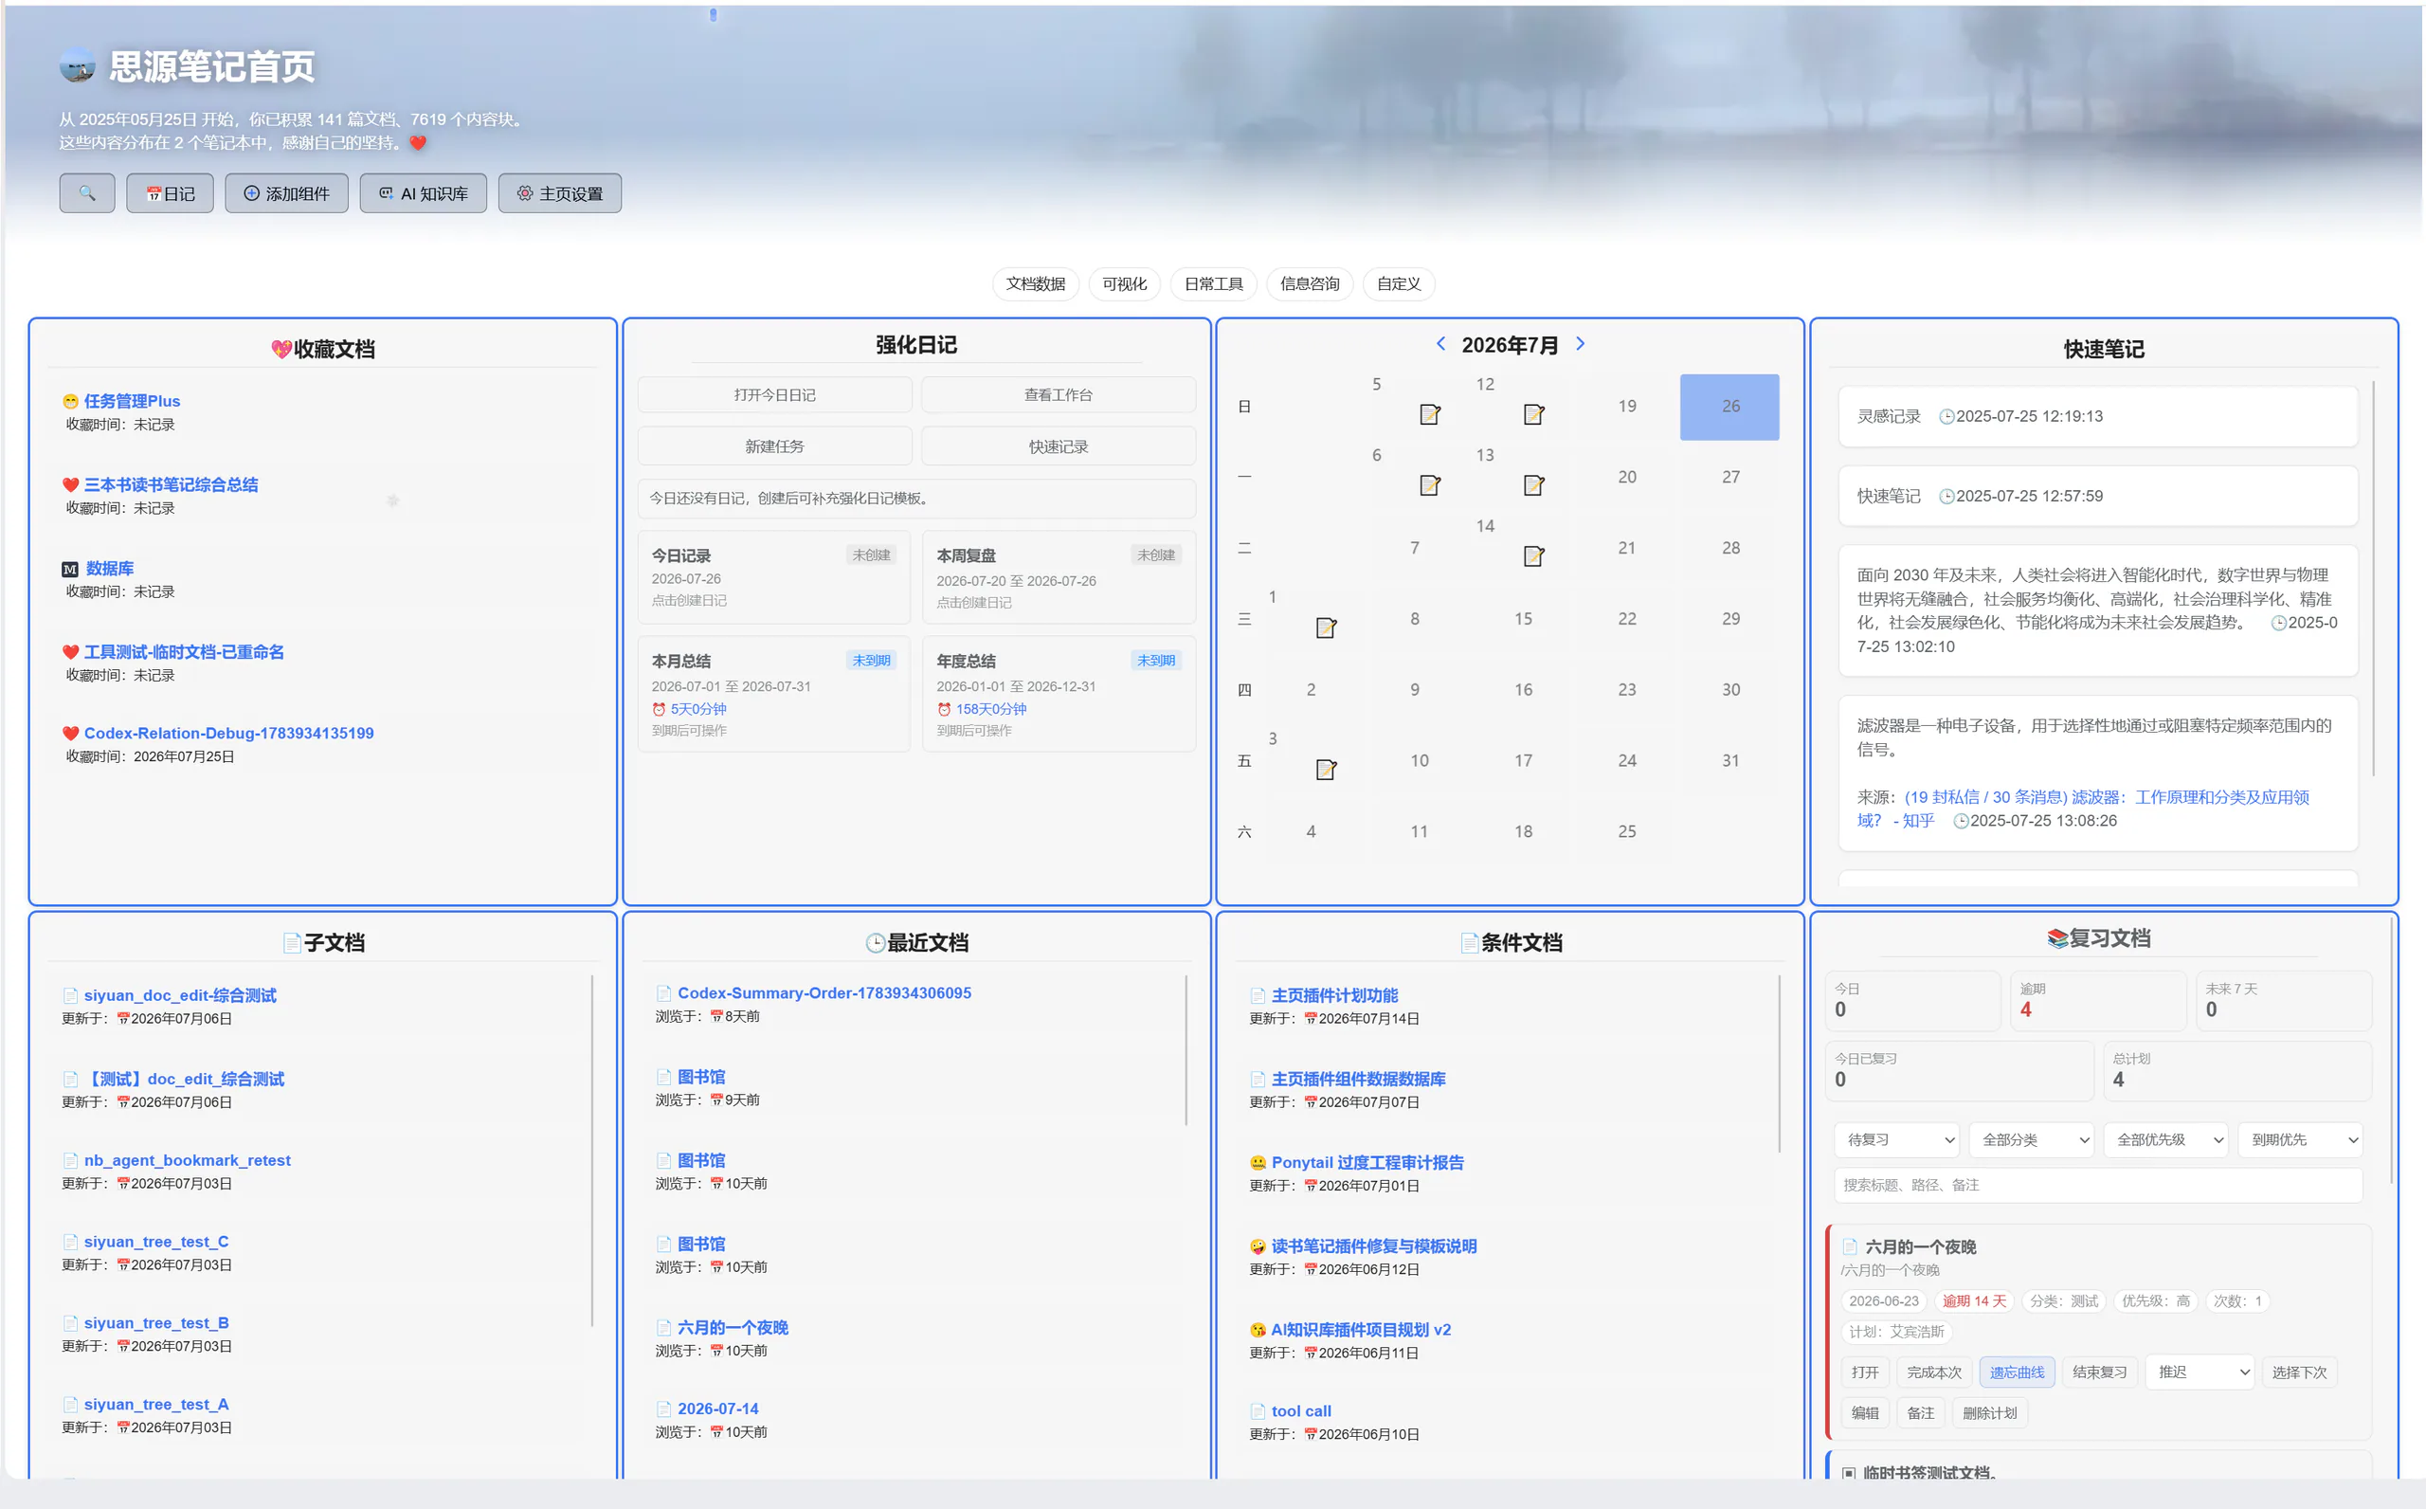Show the 遗忘曲线 forgetting curve
Screen dimensions: 2426x1509
click(2017, 1373)
